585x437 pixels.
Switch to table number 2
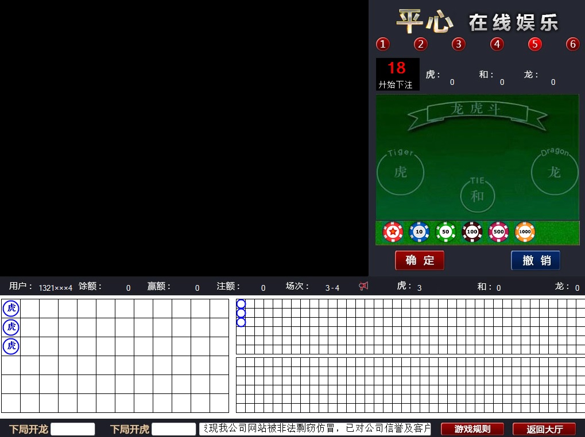tap(421, 44)
